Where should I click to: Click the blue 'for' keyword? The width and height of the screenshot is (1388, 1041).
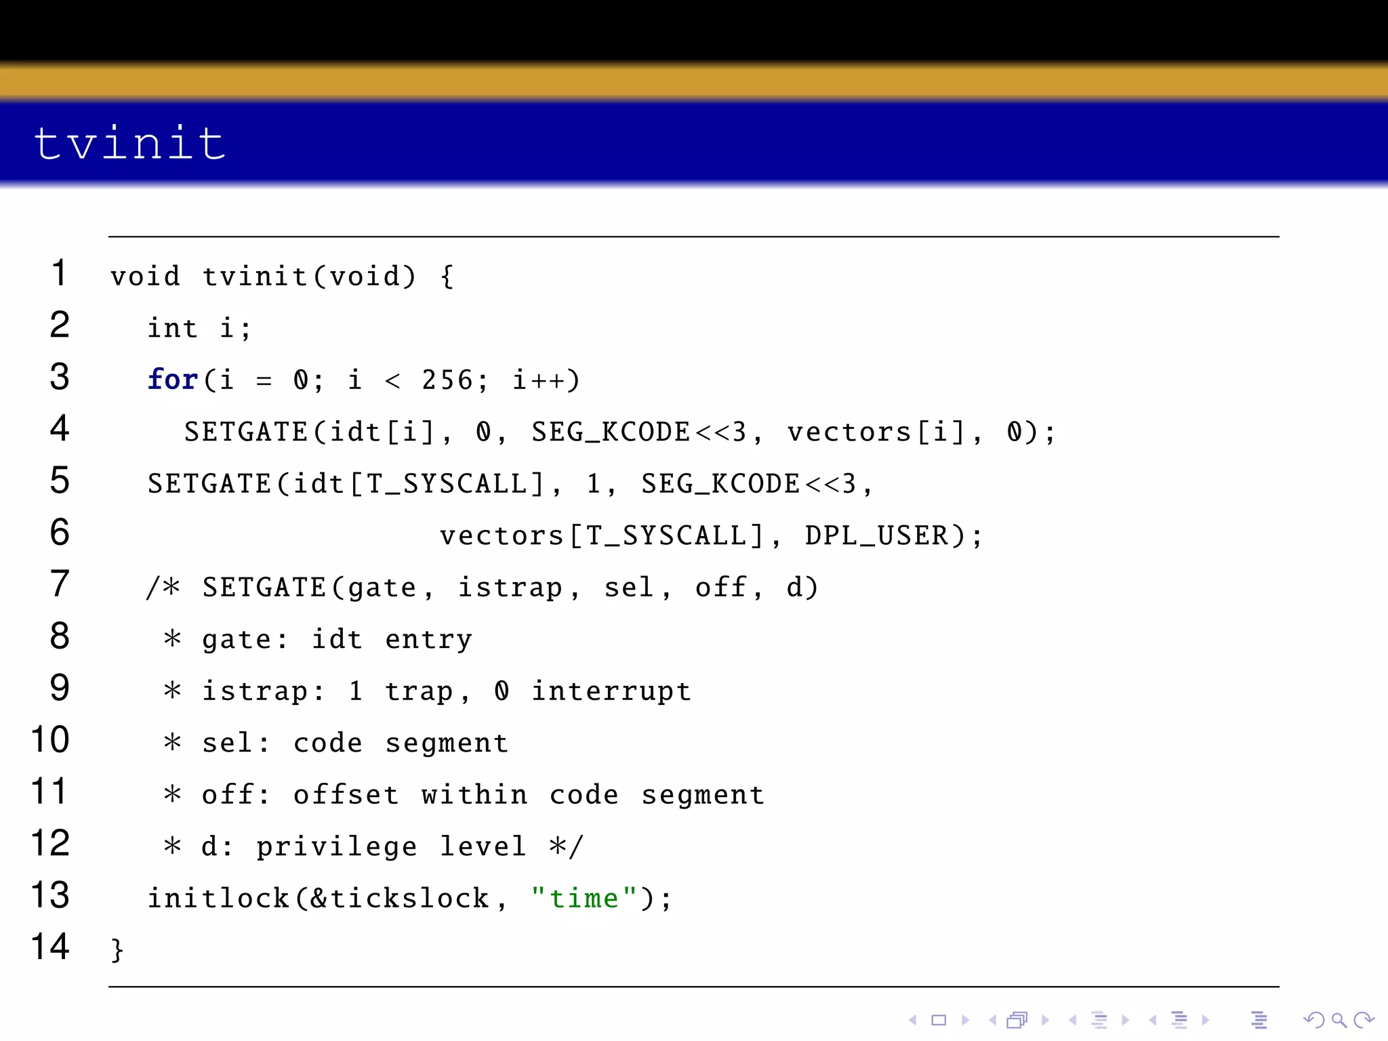point(173,379)
